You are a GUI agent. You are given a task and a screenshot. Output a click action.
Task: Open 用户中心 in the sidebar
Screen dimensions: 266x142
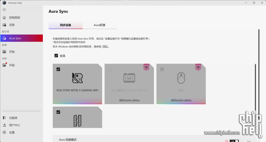coord(21,125)
